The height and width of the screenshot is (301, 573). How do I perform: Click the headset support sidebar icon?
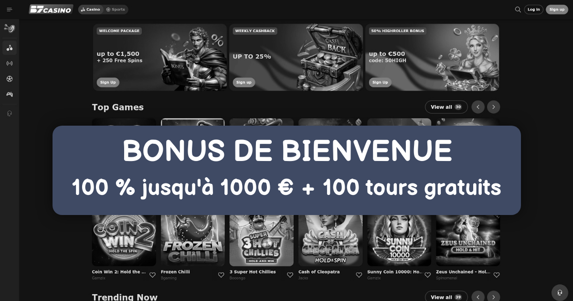coord(10,113)
